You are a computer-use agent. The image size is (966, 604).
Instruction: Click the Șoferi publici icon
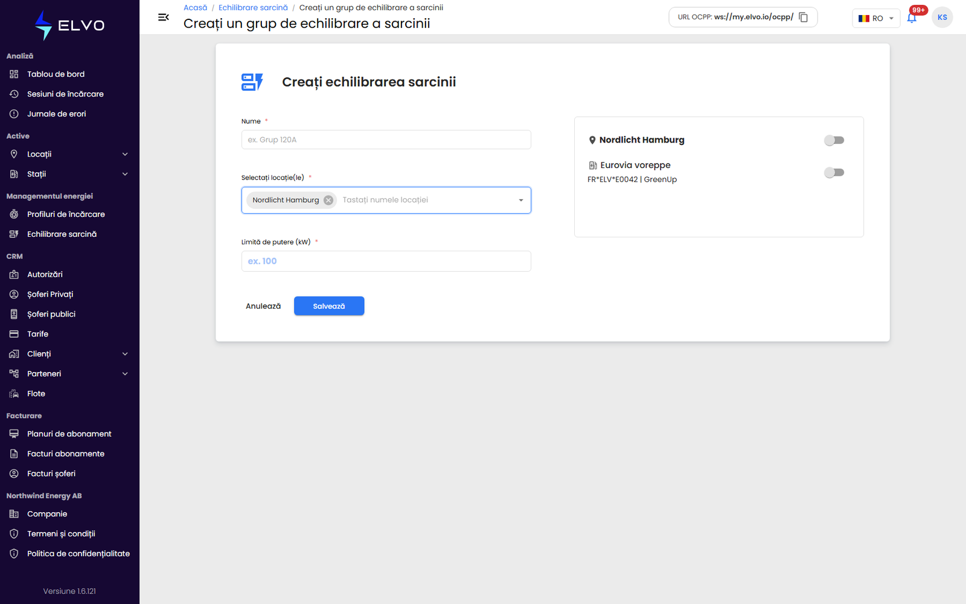click(x=14, y=314)
